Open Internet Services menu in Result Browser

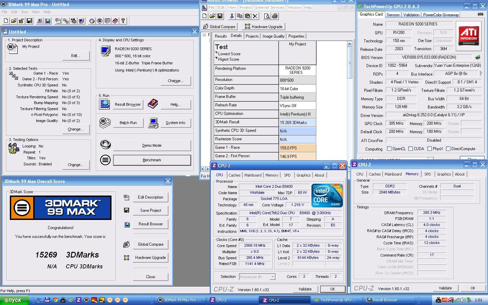(x=270, y=7)
